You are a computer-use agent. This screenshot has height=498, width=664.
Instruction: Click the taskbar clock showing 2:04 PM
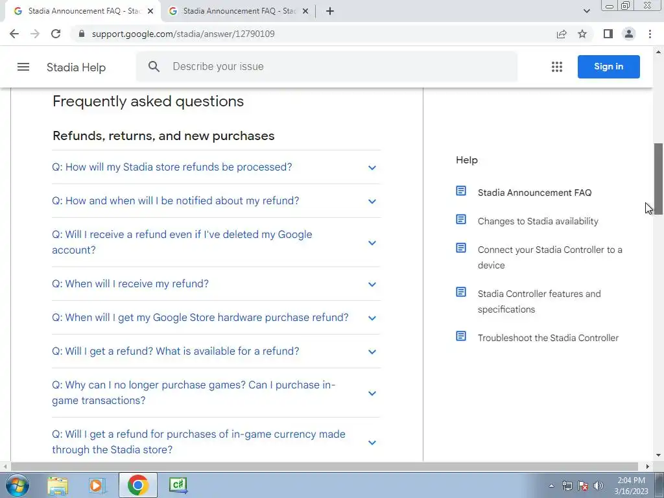point(631,486)
